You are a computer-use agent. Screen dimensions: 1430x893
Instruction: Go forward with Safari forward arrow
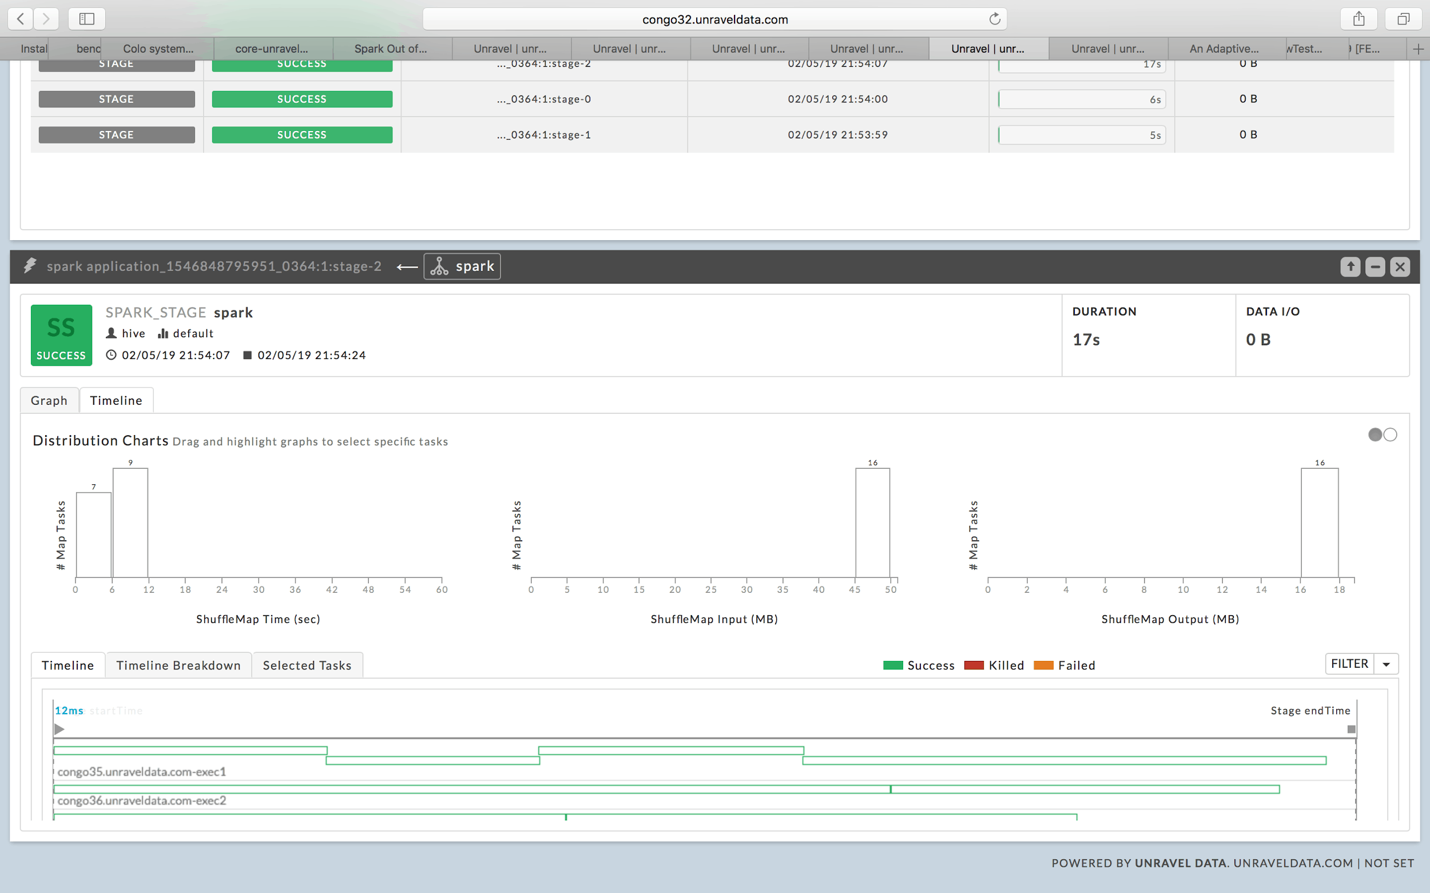tap(46, 19)
